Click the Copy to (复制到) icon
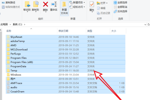Viewport: 150px width, 100px height. click(36, 4)
